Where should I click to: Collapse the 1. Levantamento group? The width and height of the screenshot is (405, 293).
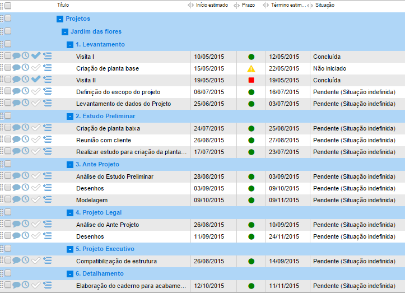70,45
